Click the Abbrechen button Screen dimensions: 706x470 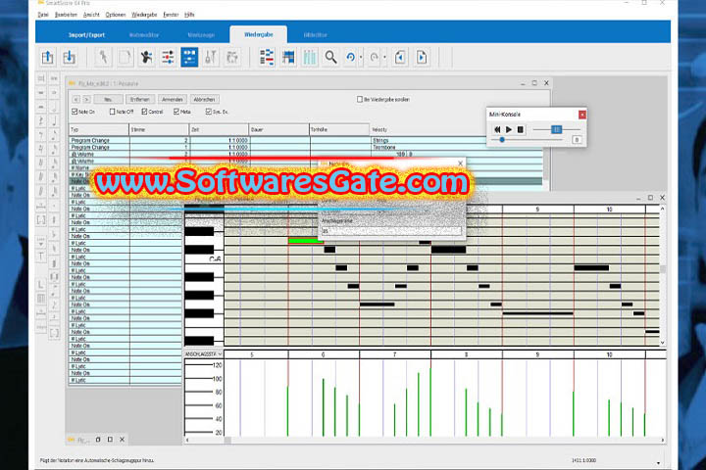pyautogui.click(x=204, y=100)
